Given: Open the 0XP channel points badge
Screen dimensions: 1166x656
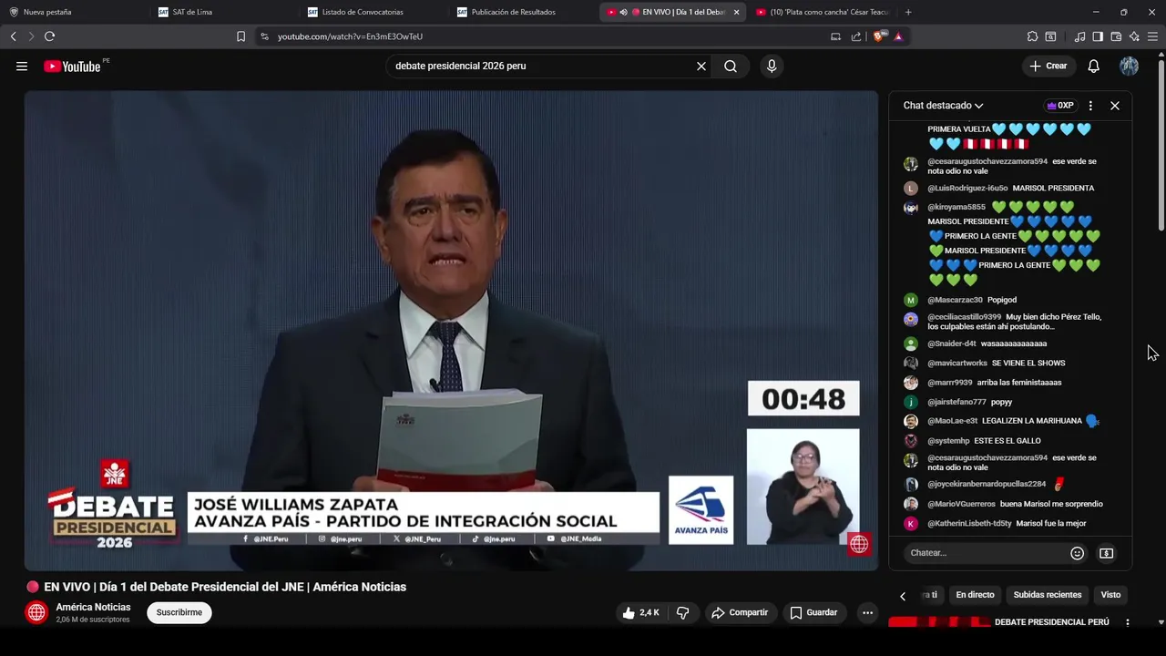Looking at the screenshot, I should click(x=1060, y=106).
